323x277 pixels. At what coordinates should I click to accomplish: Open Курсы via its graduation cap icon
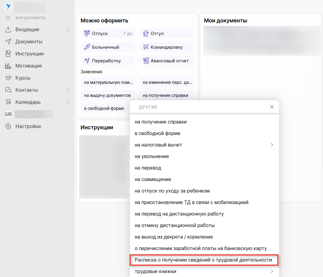pos(8,78)
